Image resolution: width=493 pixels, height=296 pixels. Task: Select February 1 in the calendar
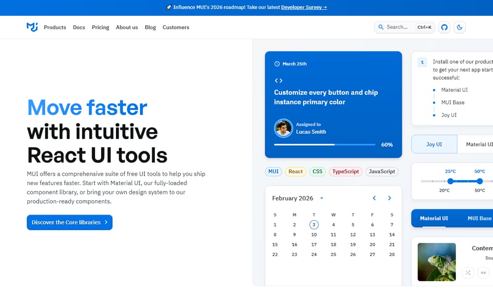tap(275, 224)
